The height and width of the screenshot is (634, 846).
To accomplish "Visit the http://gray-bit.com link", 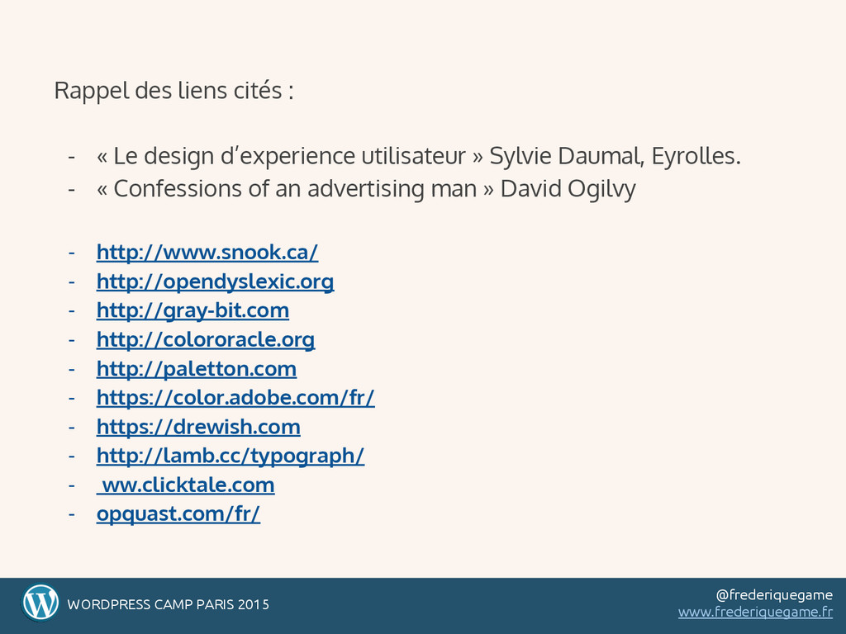I will click(x=192, y=310).
